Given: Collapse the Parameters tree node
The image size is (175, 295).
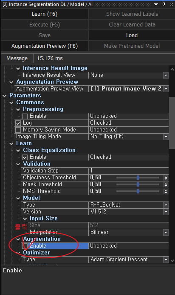Looking at the screenshot, I should (5, 96).
